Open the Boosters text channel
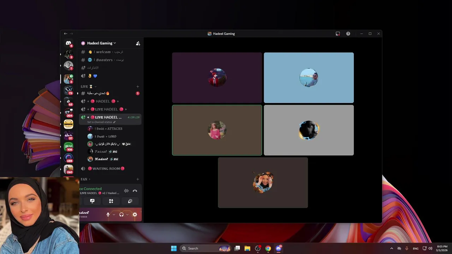Viewport: 452px width, 254px height. click(x=110, y=60)
